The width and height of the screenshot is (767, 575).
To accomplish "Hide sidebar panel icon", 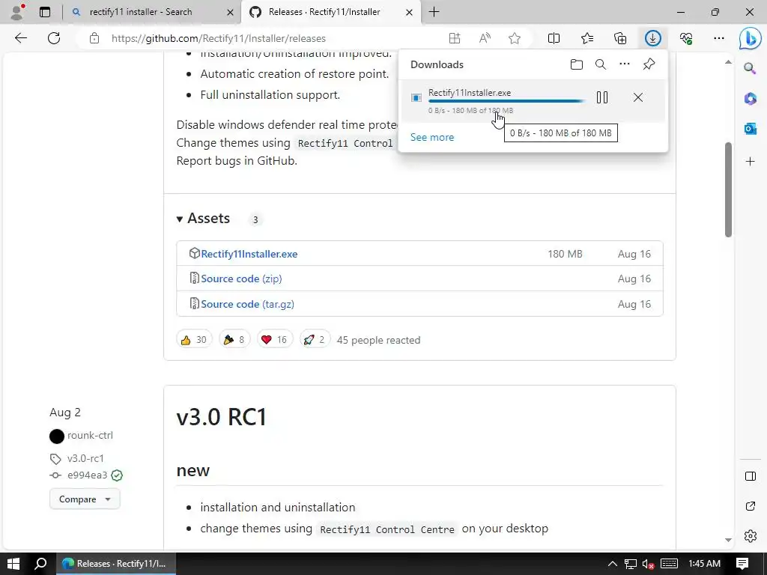I will point(750,476).
